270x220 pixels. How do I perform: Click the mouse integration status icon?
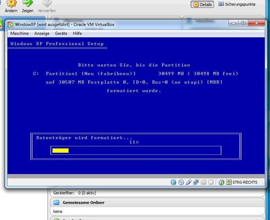(x=222, y=182)
